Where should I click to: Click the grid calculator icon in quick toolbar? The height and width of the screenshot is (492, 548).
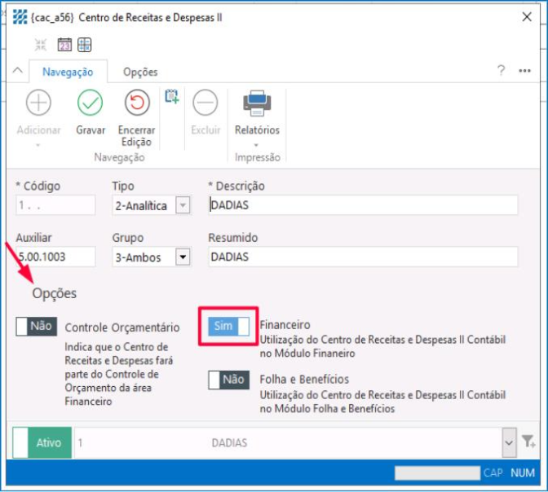click(x=85, y=46)
